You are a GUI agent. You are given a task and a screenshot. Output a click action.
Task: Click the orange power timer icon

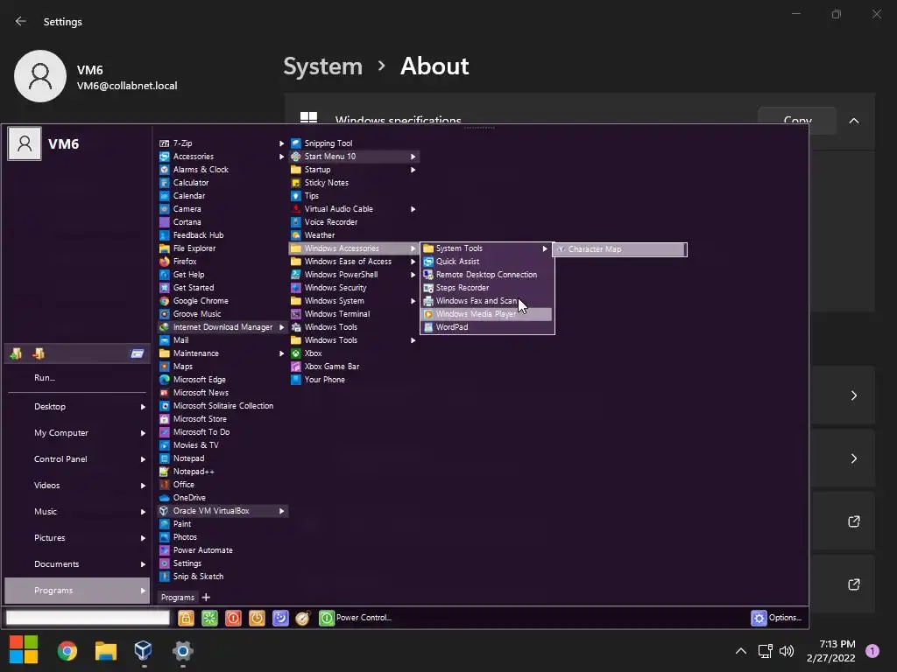257,618
